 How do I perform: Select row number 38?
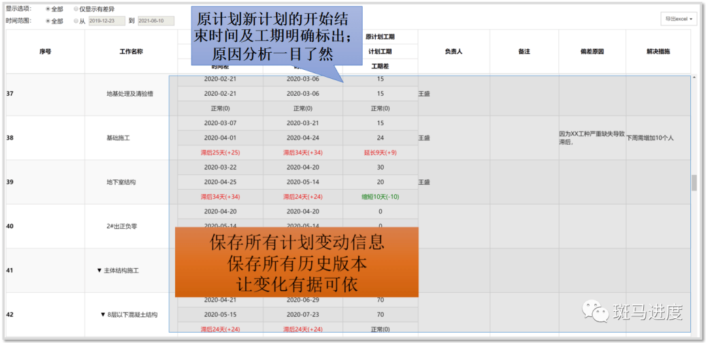[x=10, y=138]
